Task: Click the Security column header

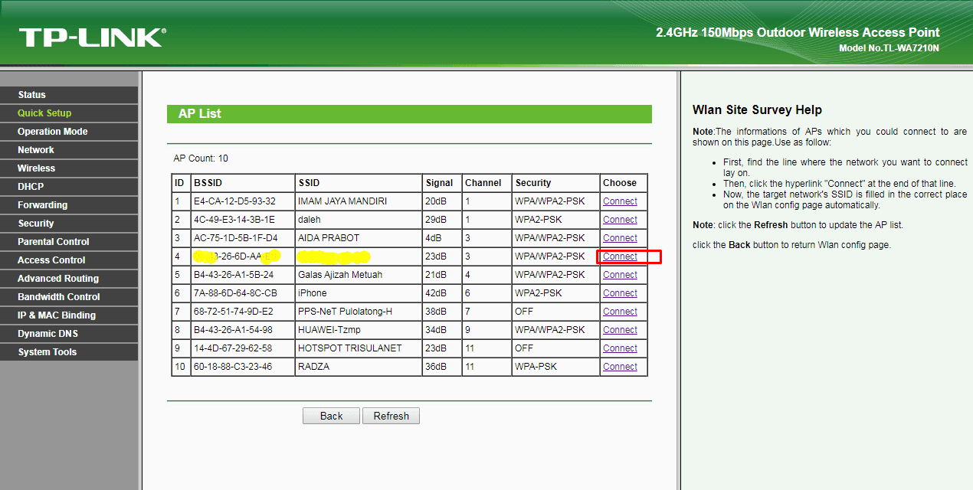Action: (555, 183)
